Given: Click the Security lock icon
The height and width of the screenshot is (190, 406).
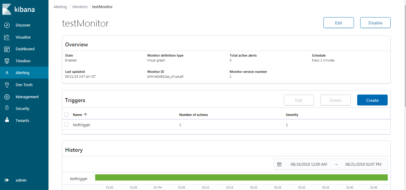Looking at the screenshot, I should (x=7, y=108).
